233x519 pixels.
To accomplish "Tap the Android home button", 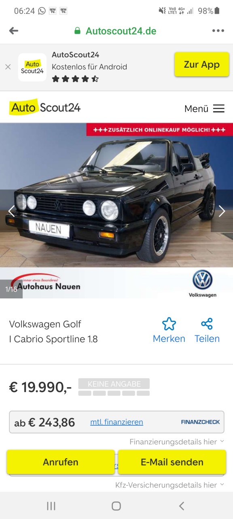I will pos(116,506).
